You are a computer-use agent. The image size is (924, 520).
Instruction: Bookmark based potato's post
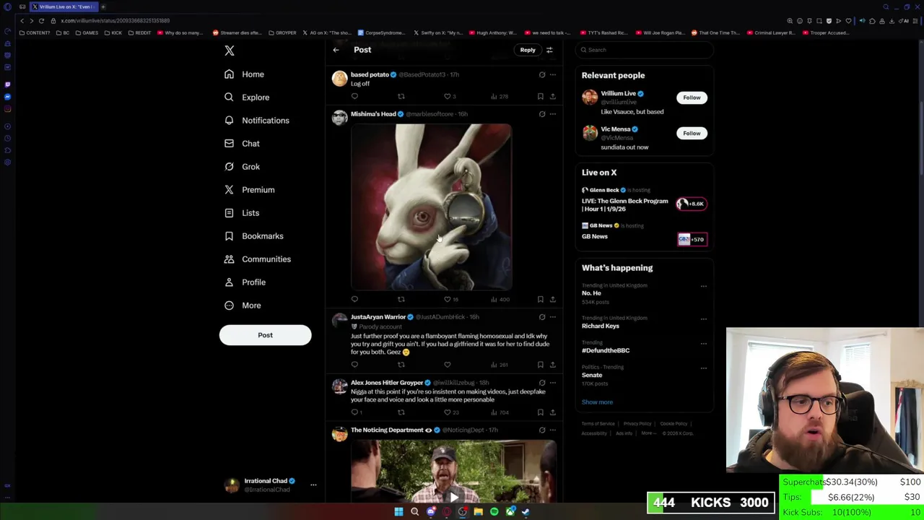540,96
